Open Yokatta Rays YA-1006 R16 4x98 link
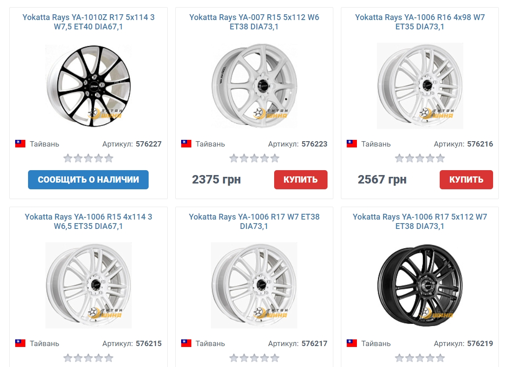The width and height of the screenshot is (510, 367). click(420, 22)
